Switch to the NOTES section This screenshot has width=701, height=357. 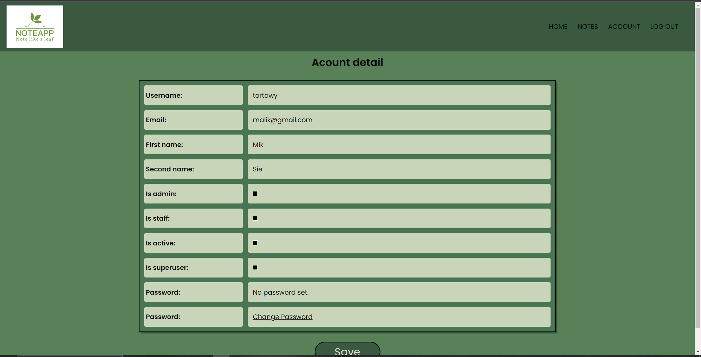(587, 26)
